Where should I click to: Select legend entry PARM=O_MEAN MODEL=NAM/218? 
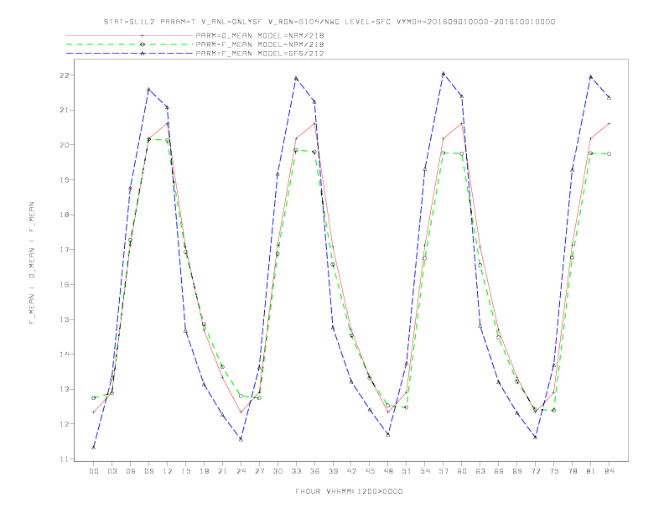260,35
